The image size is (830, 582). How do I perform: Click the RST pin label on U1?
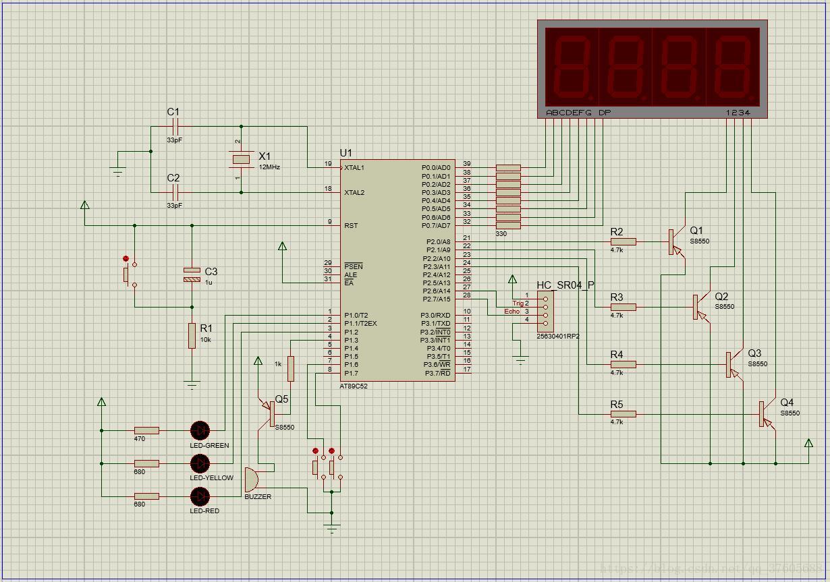coord(351,225)
